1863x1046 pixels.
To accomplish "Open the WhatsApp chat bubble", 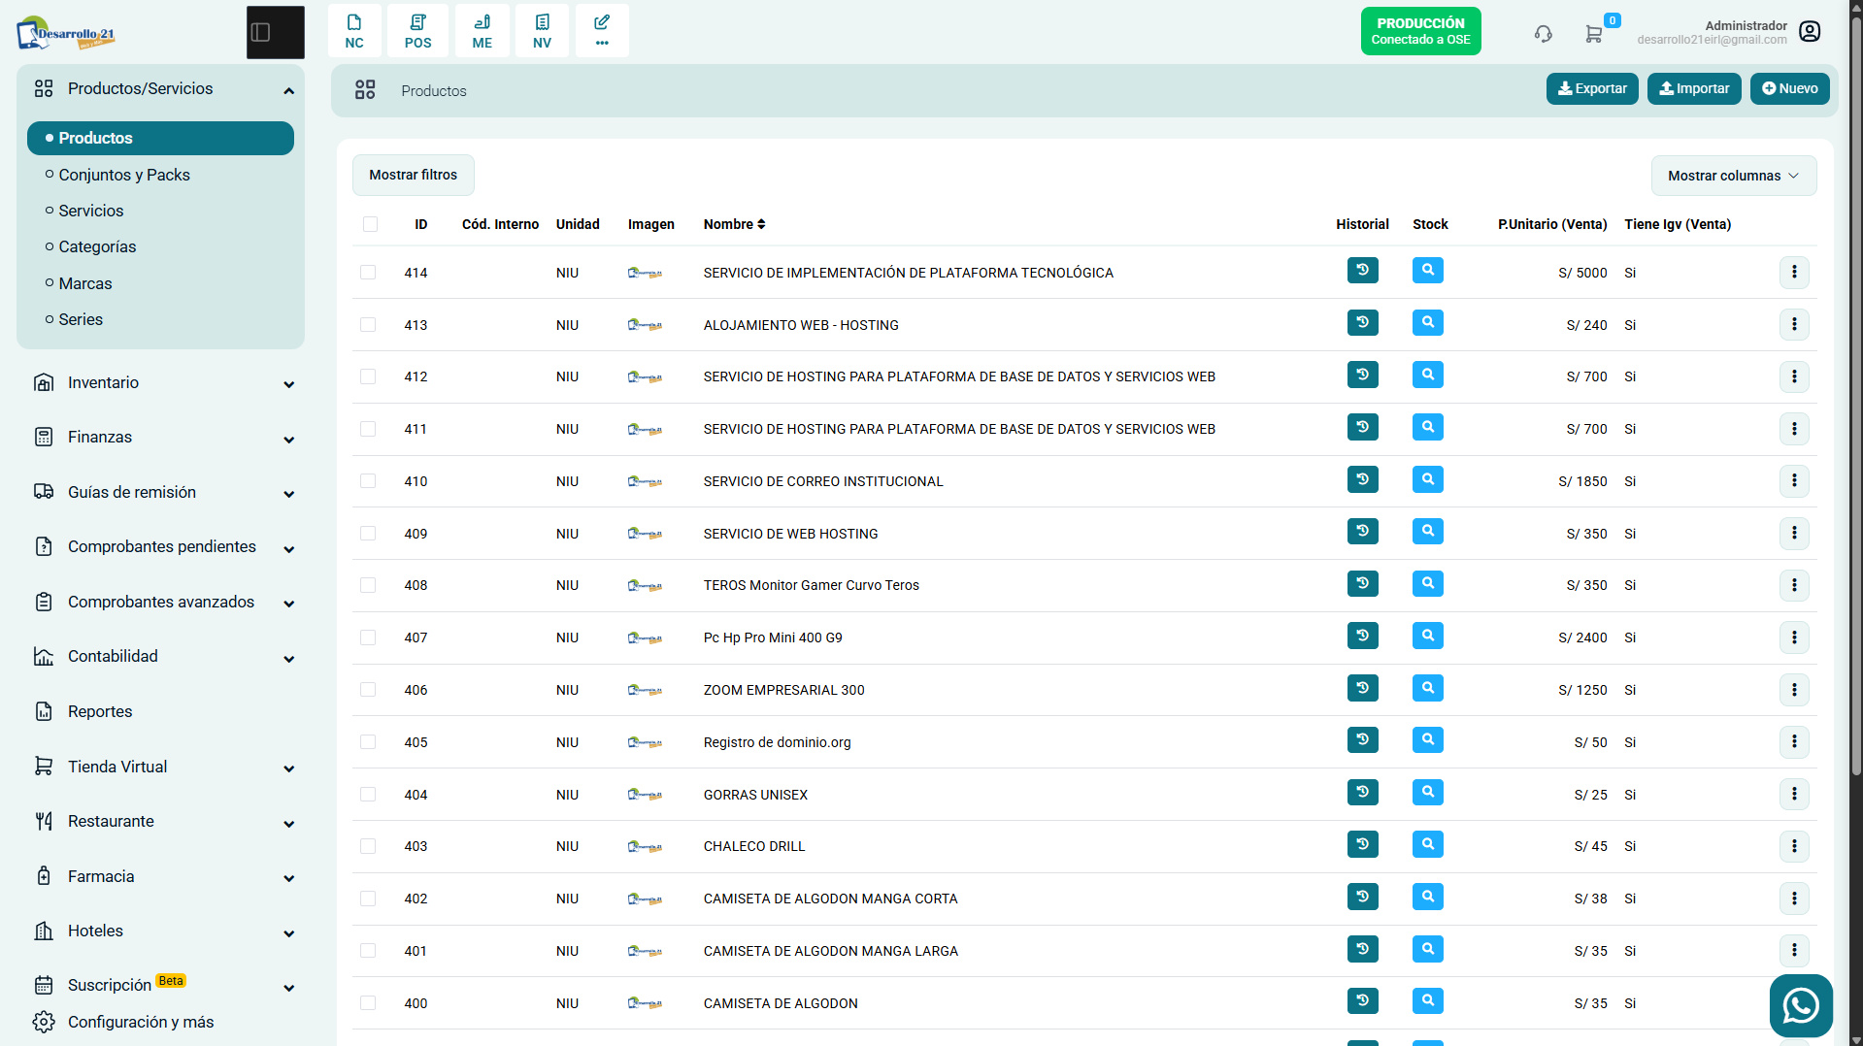I will (1801, 1005).
